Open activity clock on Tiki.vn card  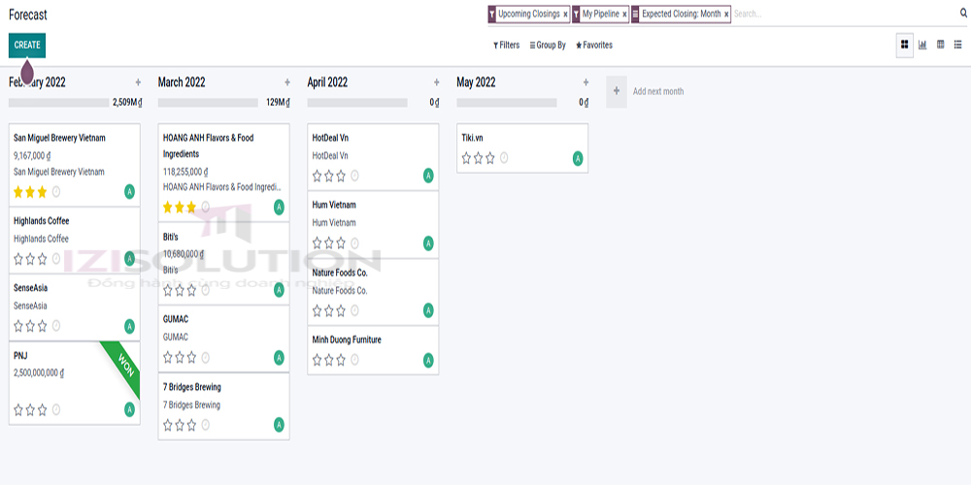(504, 158)
